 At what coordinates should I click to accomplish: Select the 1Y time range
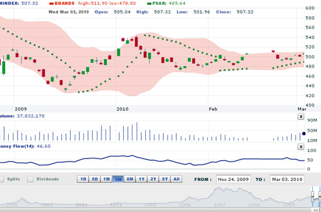click(x=141, y=179)
